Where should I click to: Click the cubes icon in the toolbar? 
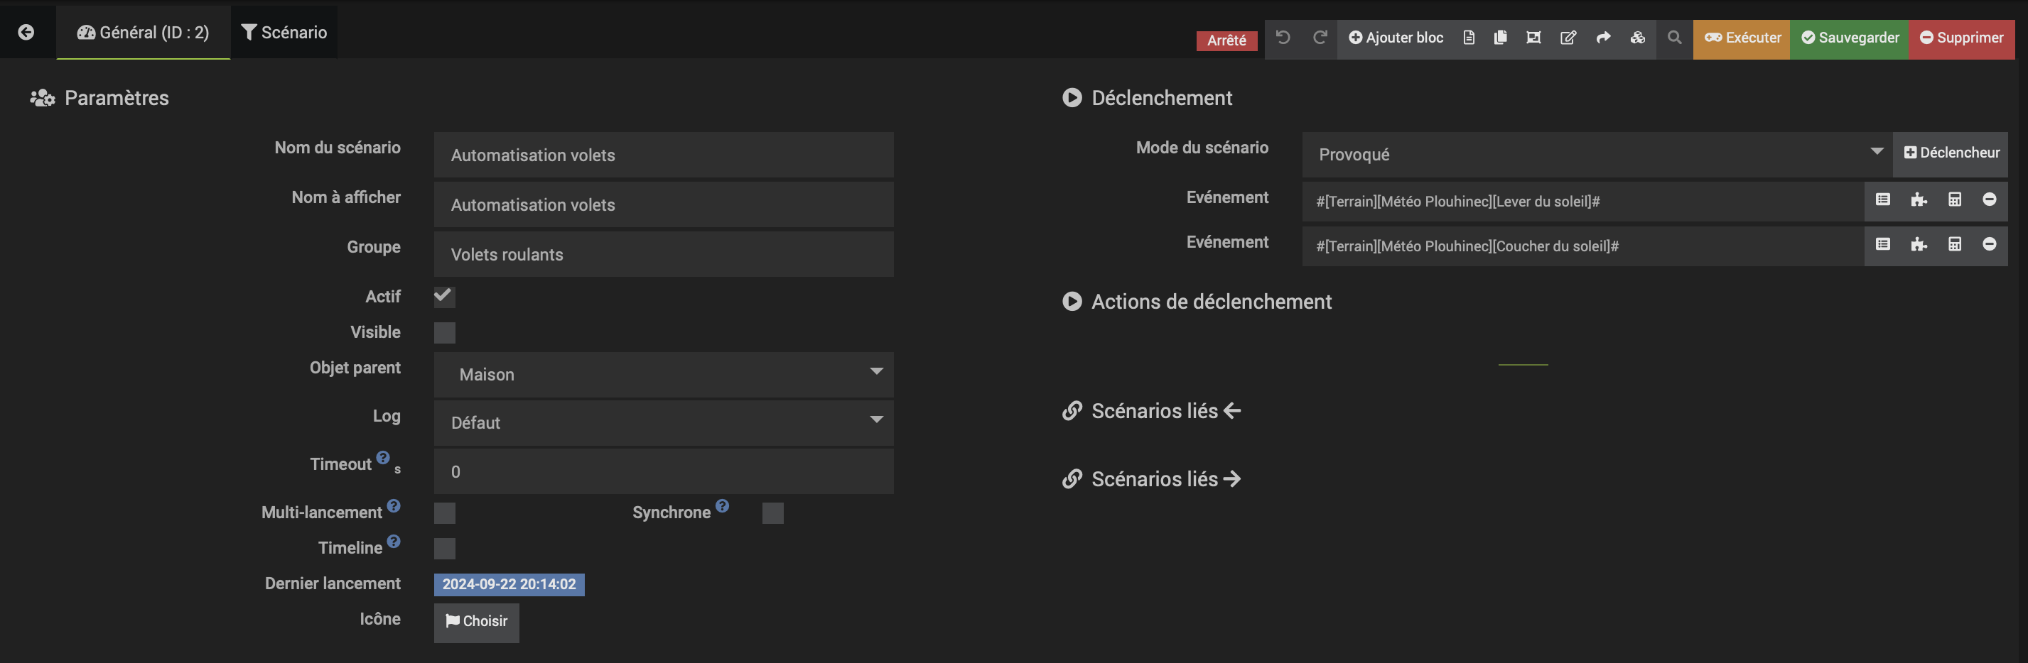click(x=1637, y=38)
